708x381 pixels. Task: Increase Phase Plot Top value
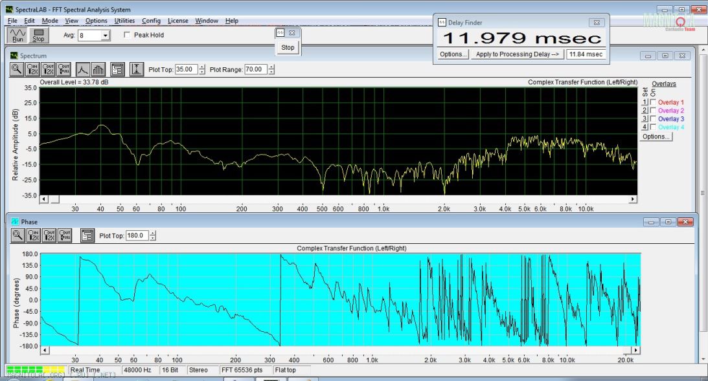[x=153, y=233]
